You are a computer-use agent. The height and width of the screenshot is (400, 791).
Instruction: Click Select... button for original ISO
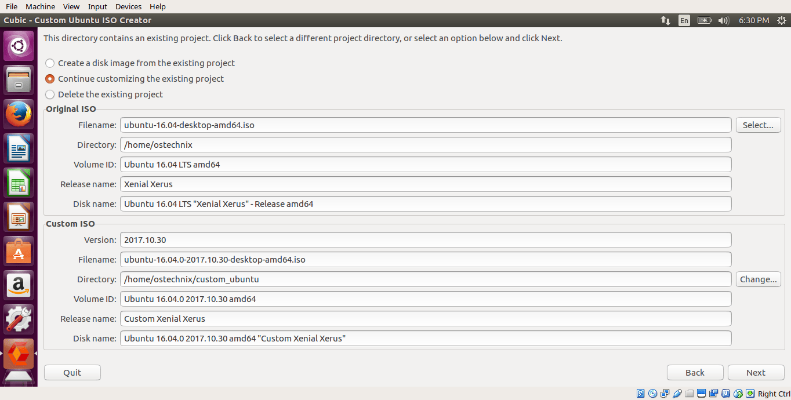click(758, 125)
